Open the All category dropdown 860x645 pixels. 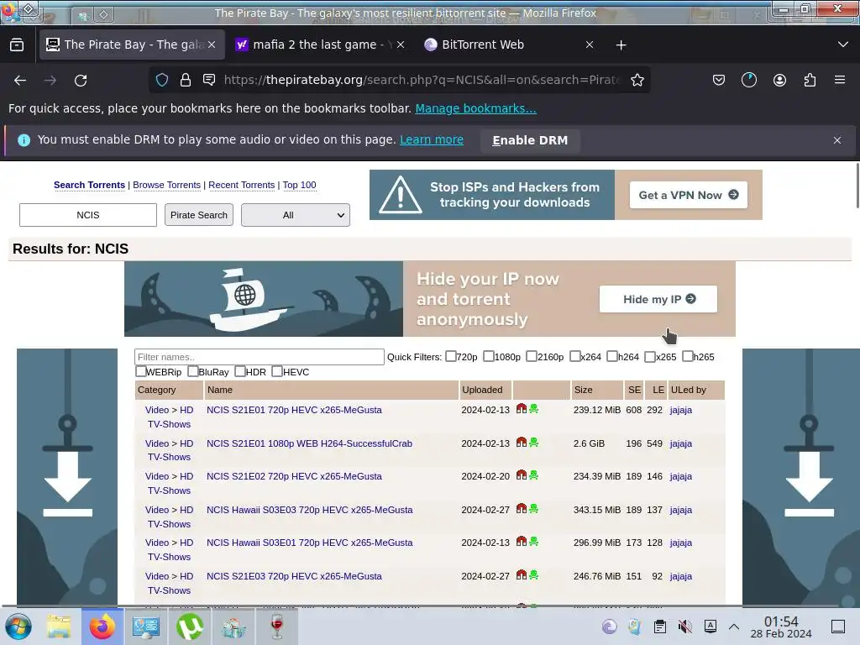click(x=295, y=215)
